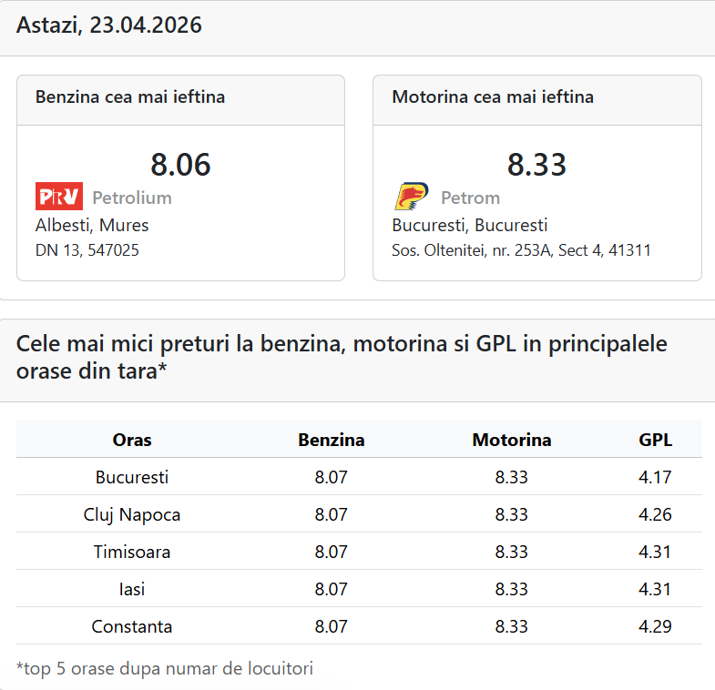Viewport: 715px width, 690px height.
Task: Click the 'Astazi, 23.04.2026' date heading
Action: click(109, 25)
